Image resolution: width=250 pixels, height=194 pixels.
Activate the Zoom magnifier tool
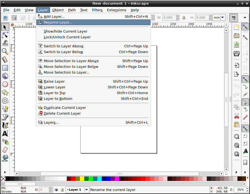pos(5,51)
